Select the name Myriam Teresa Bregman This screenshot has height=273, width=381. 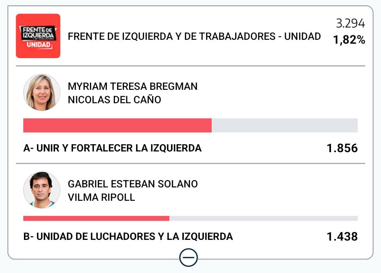point(133,86)
